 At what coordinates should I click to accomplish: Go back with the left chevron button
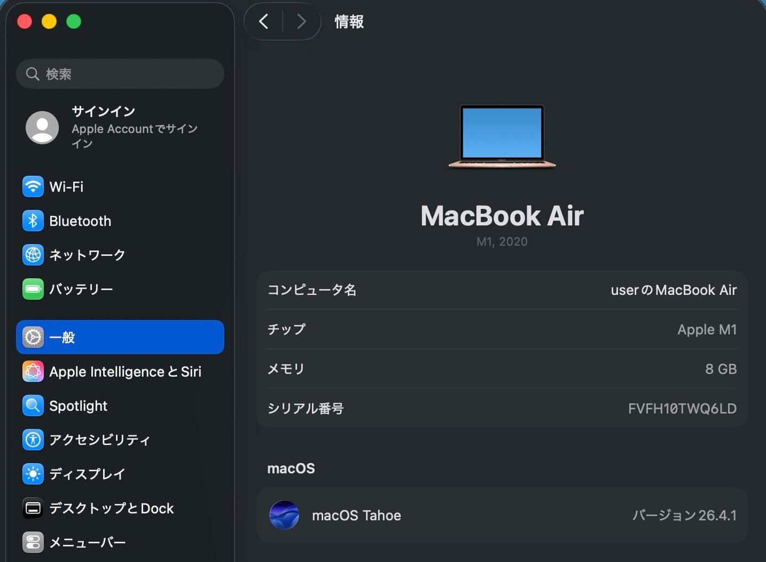(x=263, y=21)
